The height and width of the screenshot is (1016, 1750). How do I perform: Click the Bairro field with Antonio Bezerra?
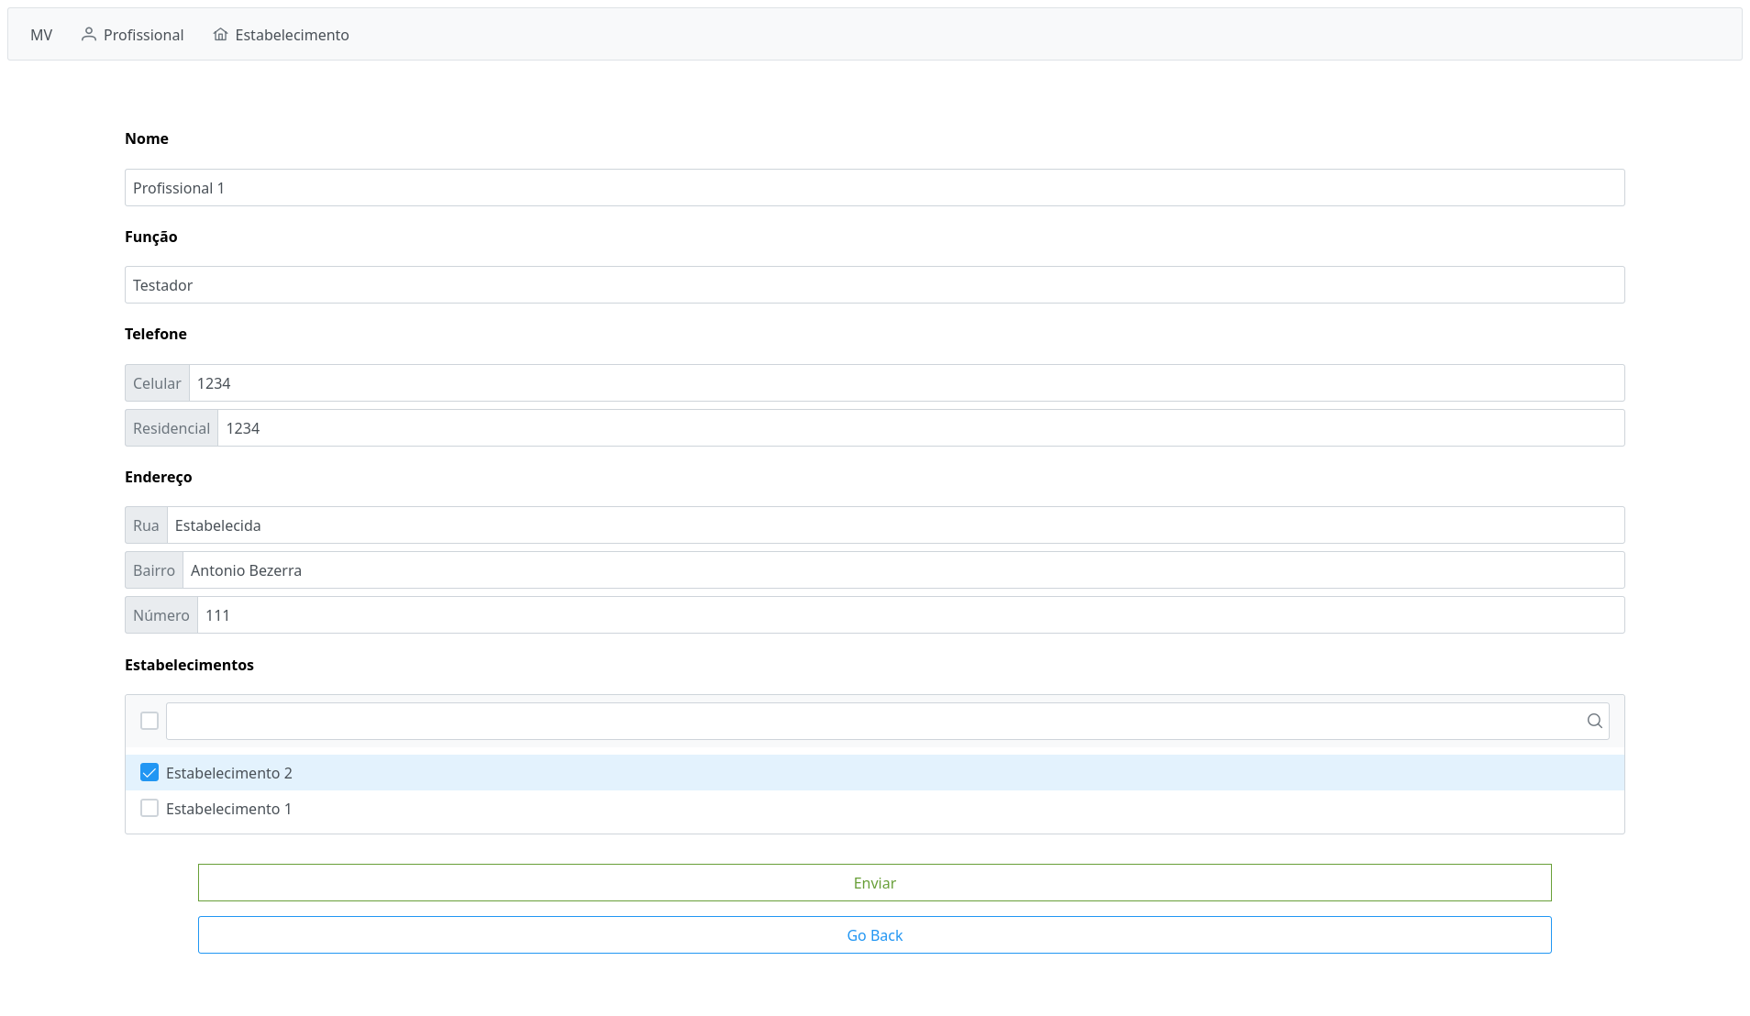[904, 569]
